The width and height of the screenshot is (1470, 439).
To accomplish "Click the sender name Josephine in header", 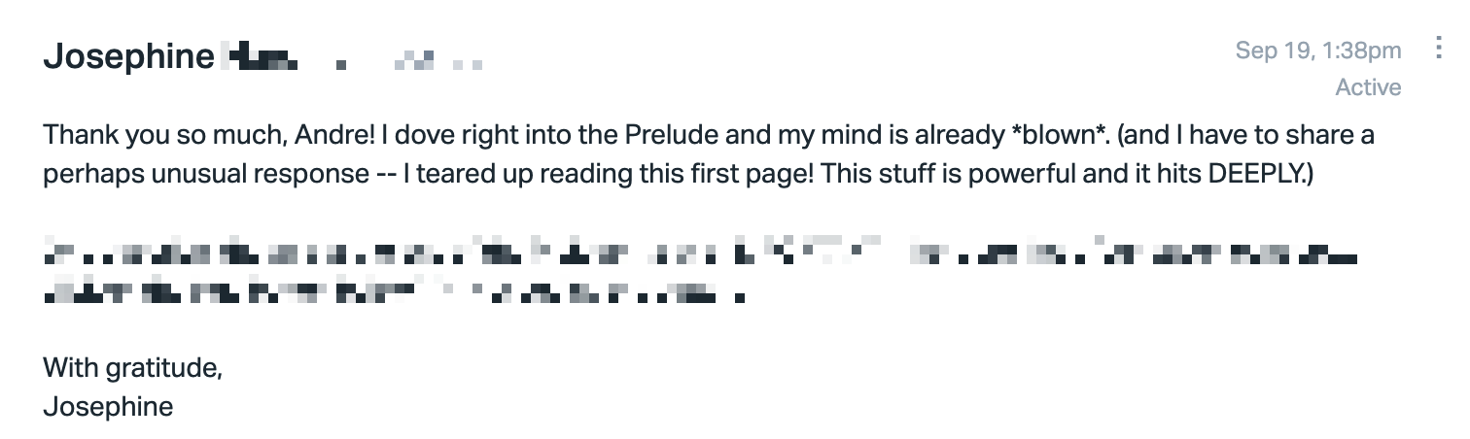I will pos(128,57).
